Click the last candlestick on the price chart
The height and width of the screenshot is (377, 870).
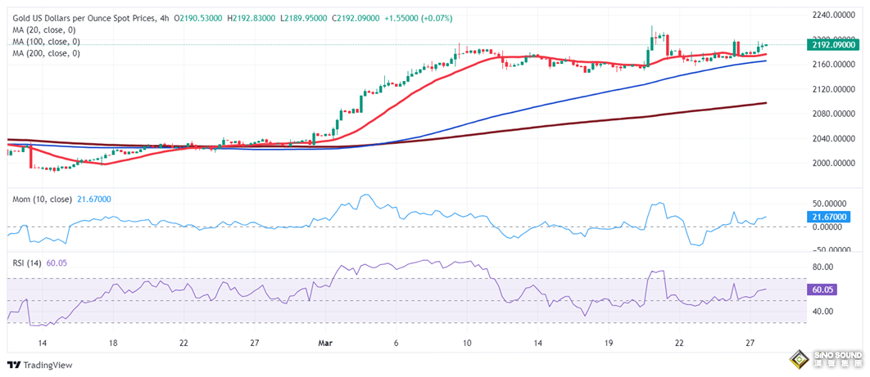point(765,45)
